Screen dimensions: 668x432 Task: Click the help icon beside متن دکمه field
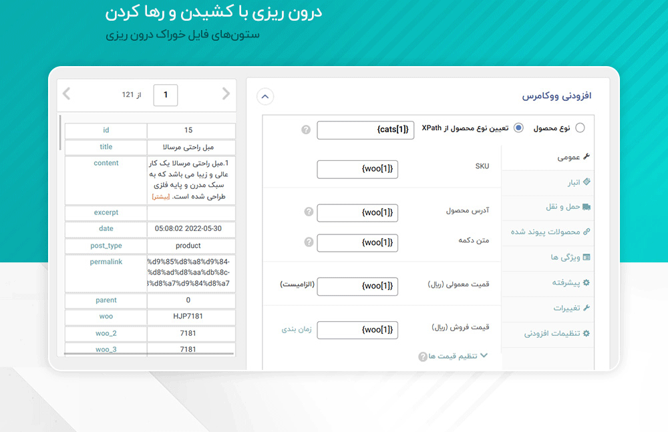click(x=309, y=242)
